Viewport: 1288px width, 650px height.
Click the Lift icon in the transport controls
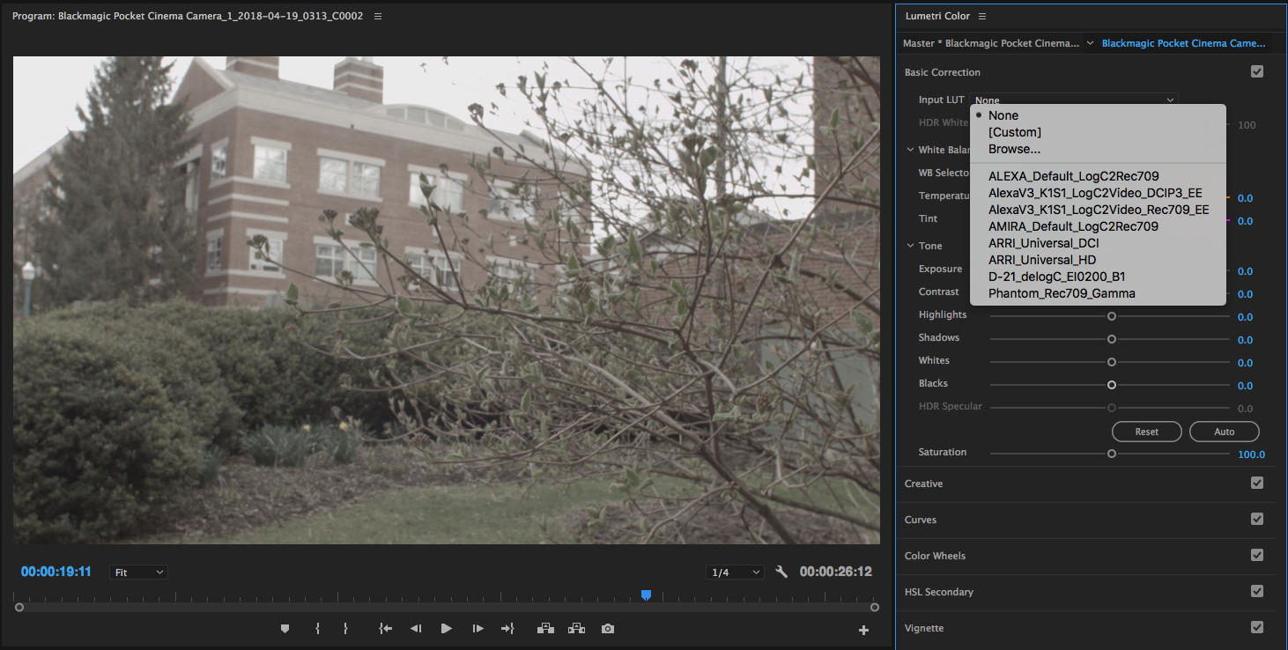(x=545, y=628)
